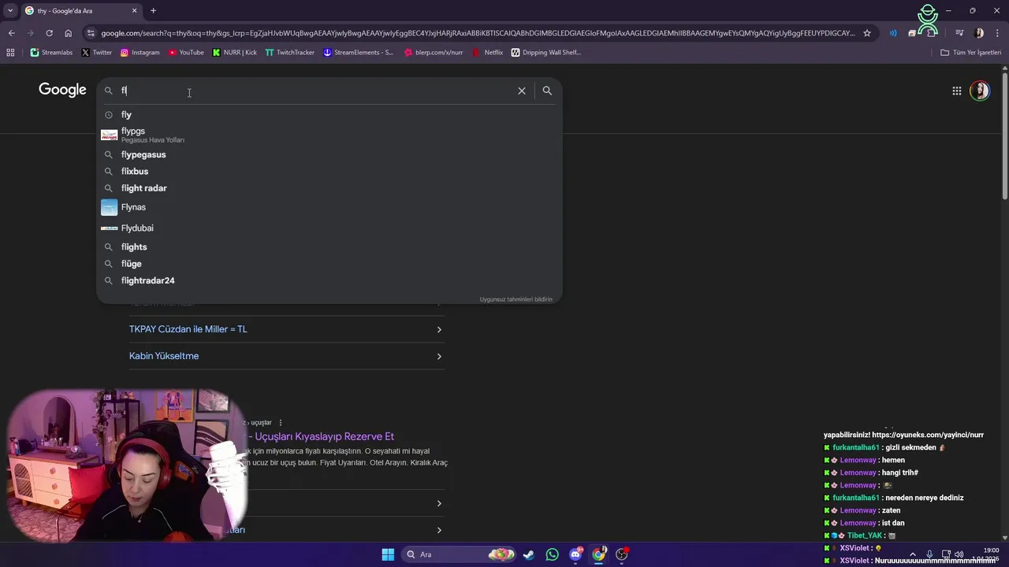Open the tab search dropdown arrow
Image resolution: width=1009 pixels, height=567 pixels.
coord(10,10)
